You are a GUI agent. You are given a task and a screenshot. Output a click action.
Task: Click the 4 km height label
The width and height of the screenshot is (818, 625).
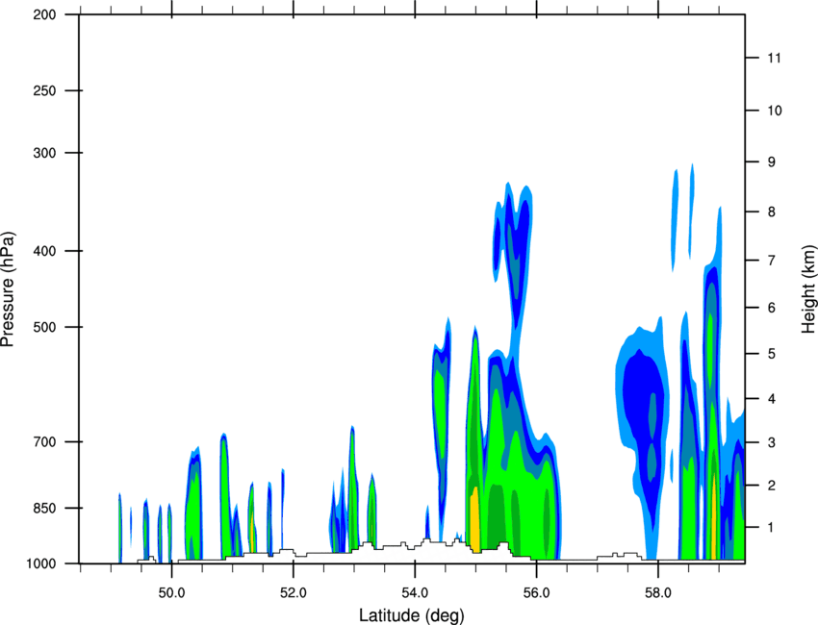click(772, 399)
